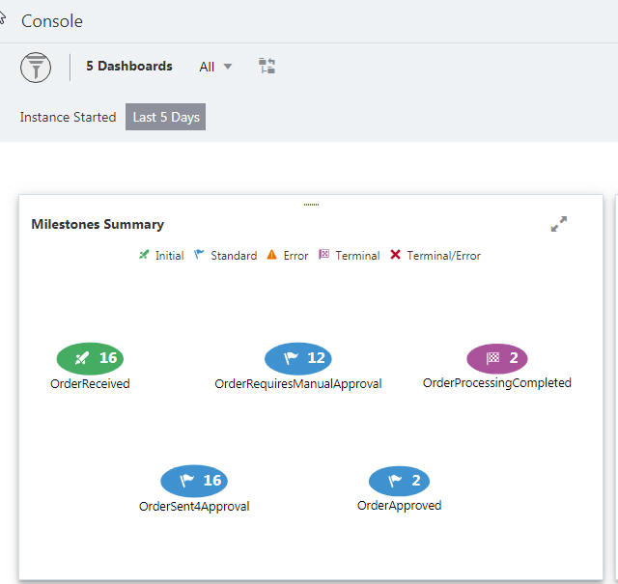
Task: Toggle the Initial legend entry
Action: pyautogui.click(x=161, y=256)
